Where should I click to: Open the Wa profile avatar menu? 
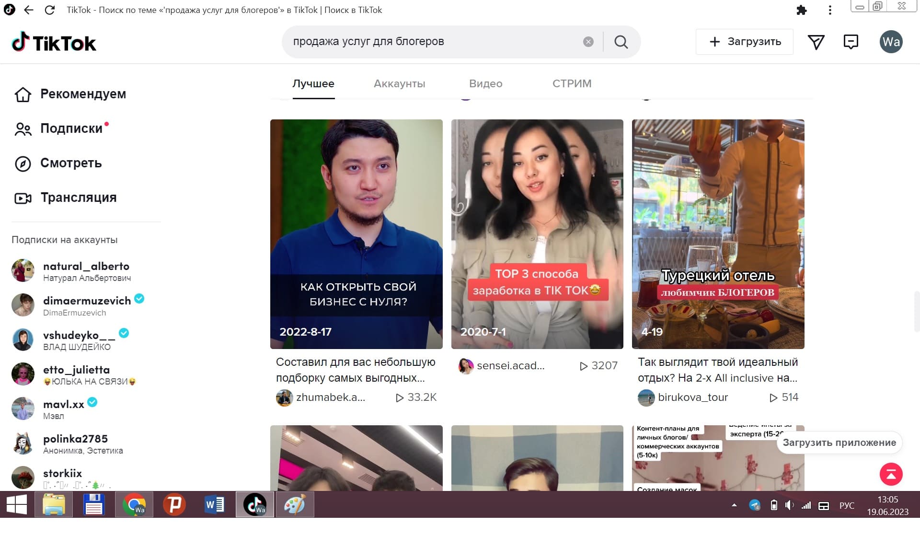pyautogui.click(x=891, y=42)
